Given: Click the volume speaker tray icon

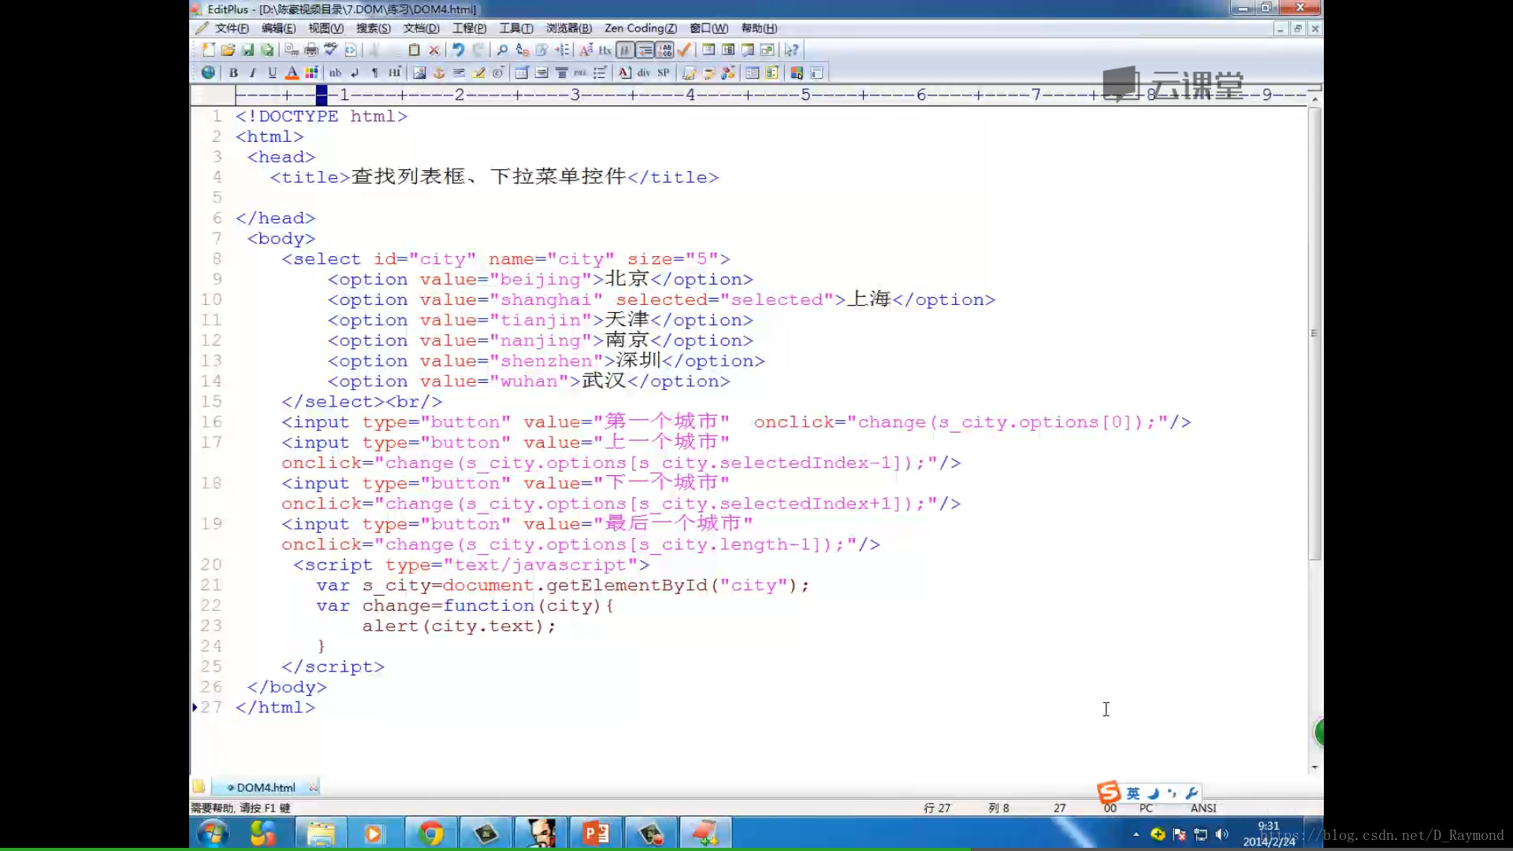Looking at the screenshot, I should click(1222, 834).
